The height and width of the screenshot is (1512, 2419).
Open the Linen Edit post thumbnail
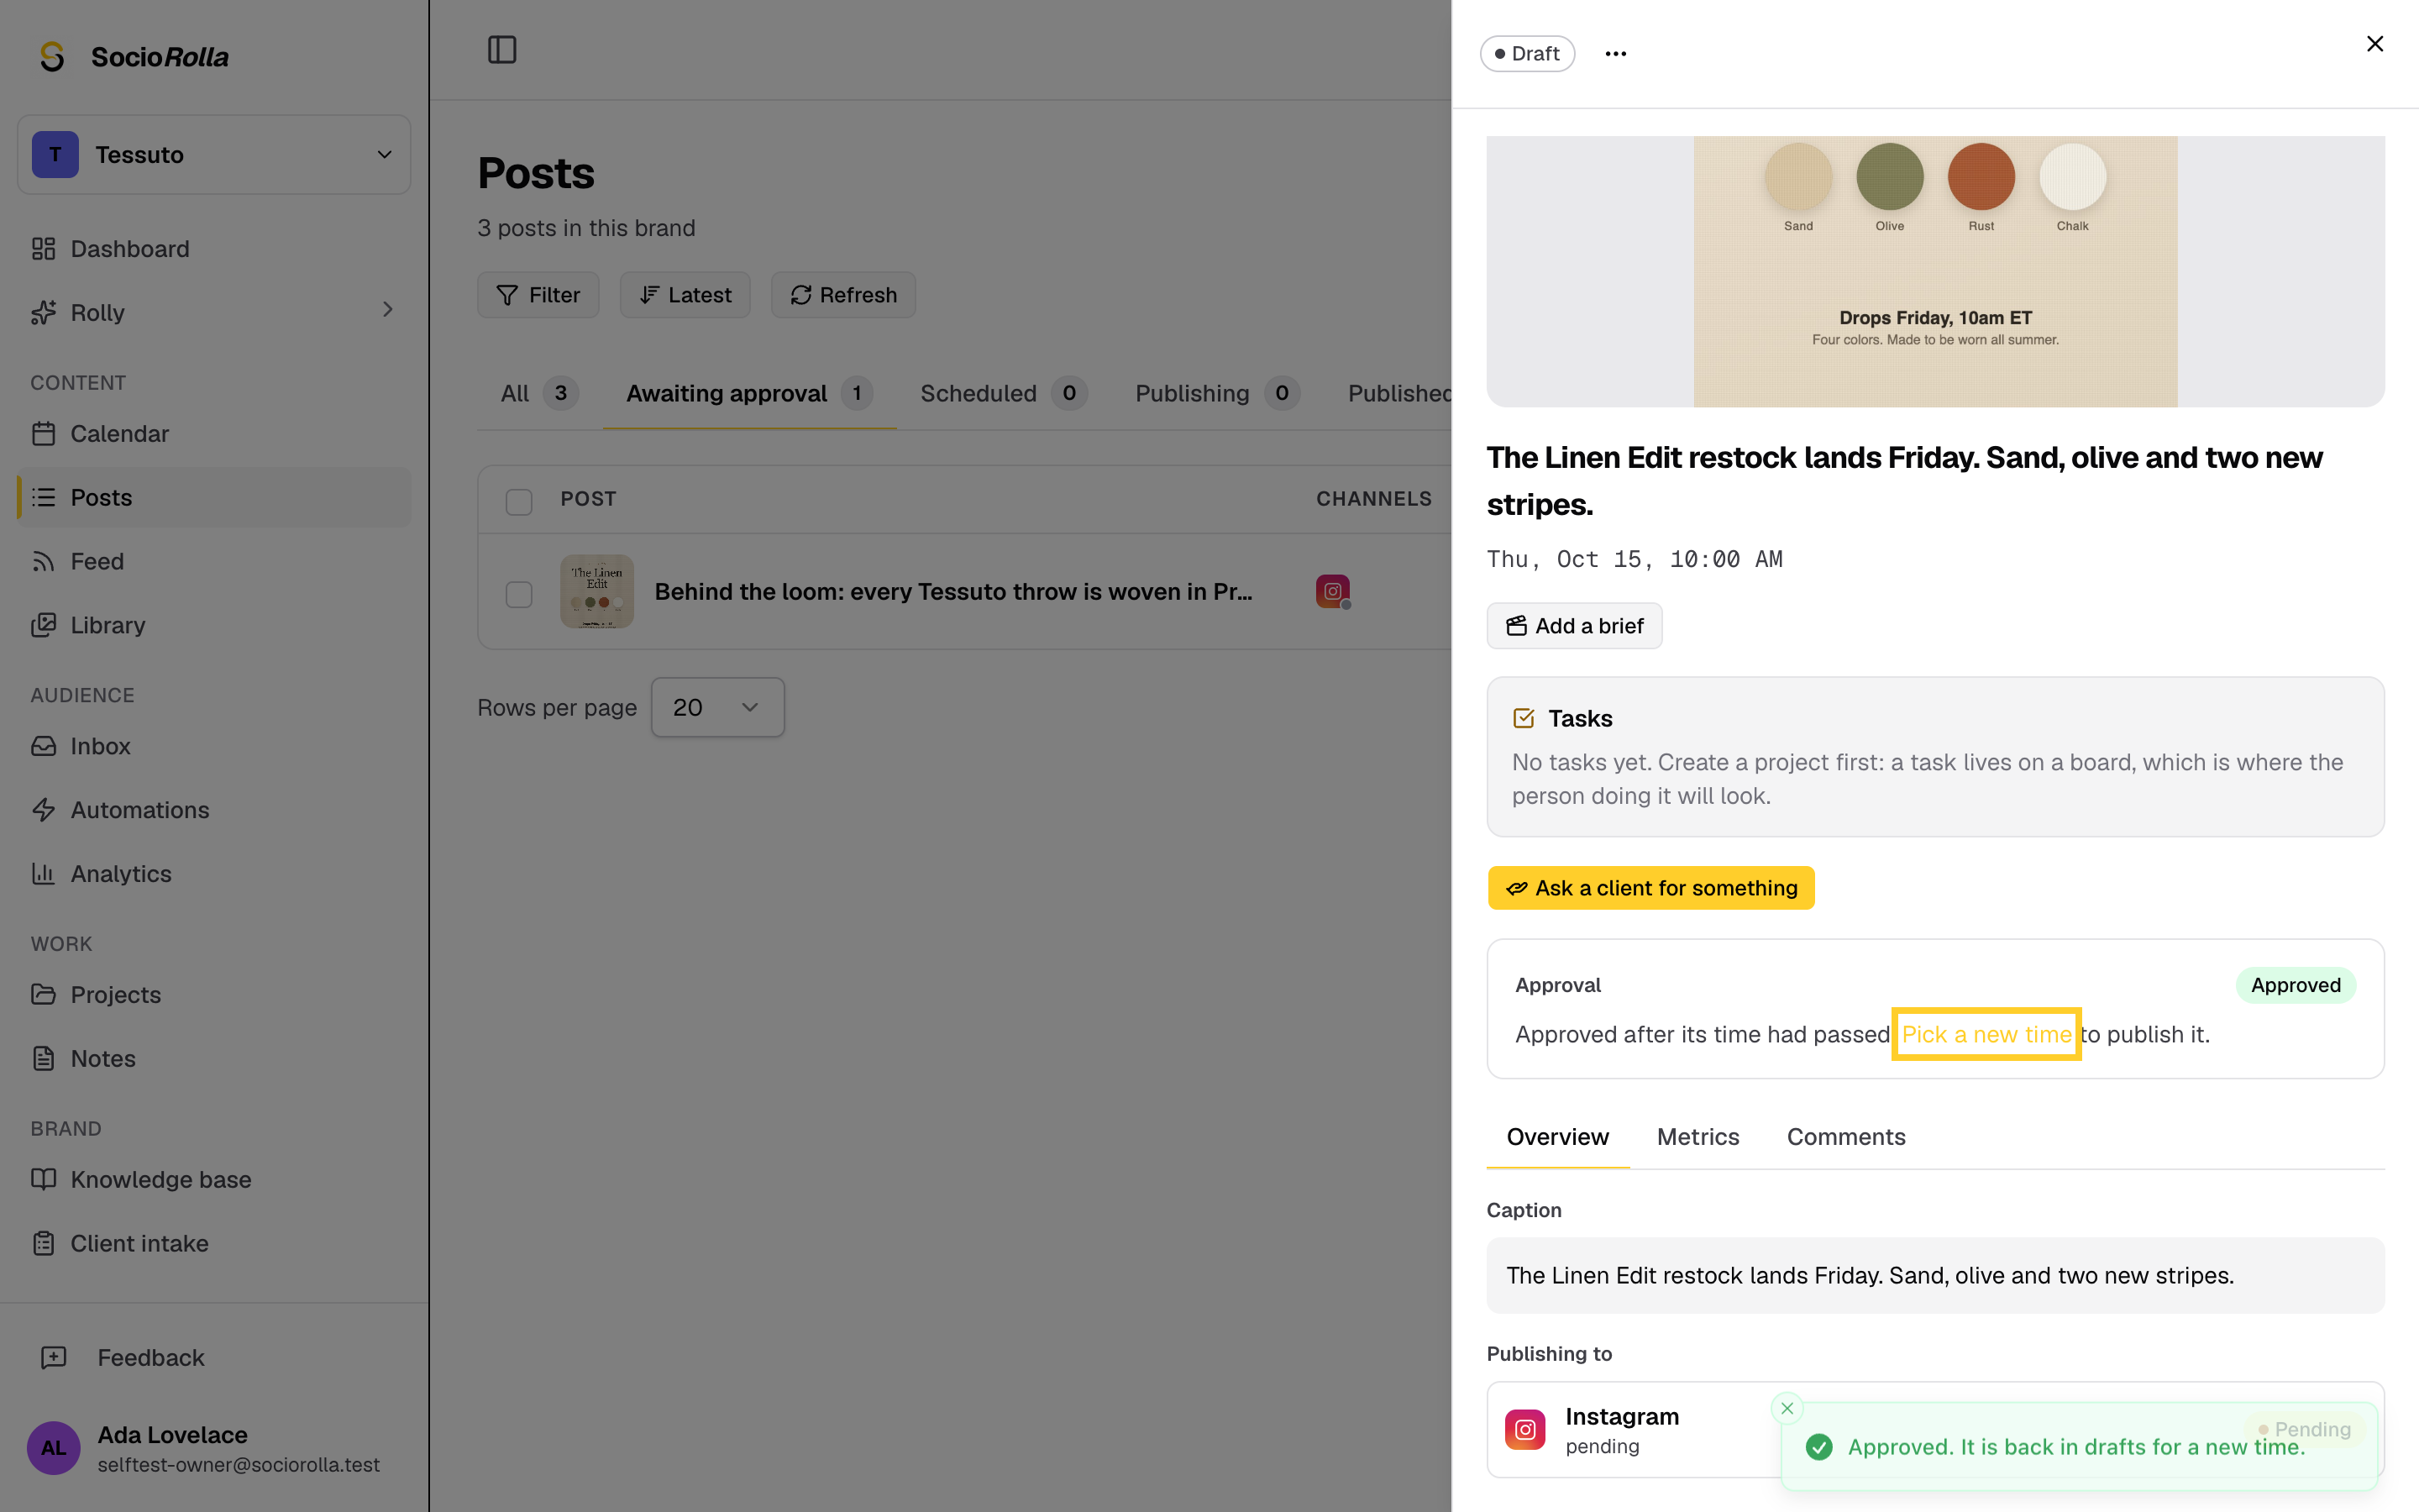596,591
